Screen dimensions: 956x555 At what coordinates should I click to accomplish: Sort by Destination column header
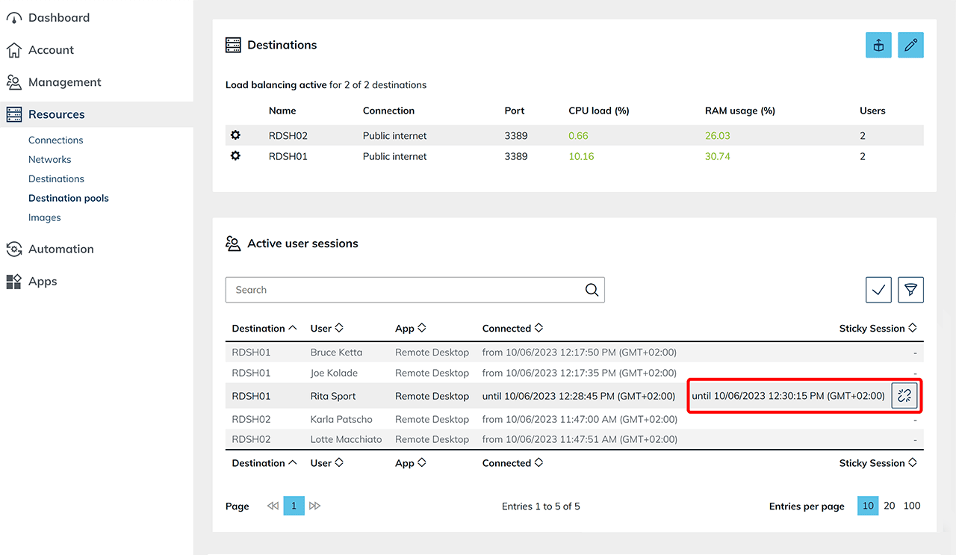[264, 328]
